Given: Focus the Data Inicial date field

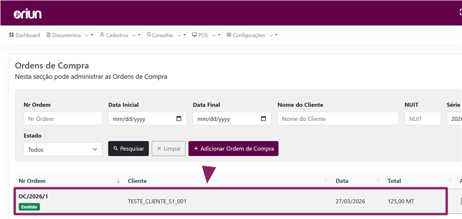Looking at the screenshot, I should [x=147, y=119].
